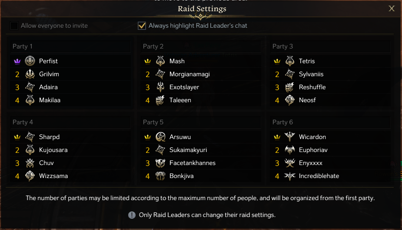Click player name Kujousara in Party 4
The height and width of the screenshot is (230, 402).
[53, 150]
